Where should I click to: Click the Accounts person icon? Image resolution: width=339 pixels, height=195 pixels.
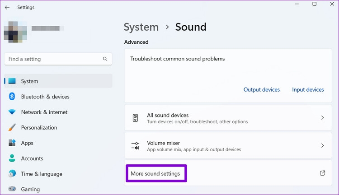(12, 158)
